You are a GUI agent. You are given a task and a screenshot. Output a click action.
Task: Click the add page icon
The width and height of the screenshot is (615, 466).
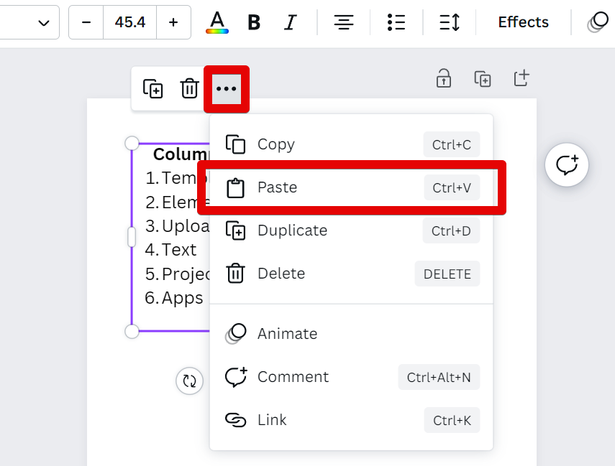(521, 78)
